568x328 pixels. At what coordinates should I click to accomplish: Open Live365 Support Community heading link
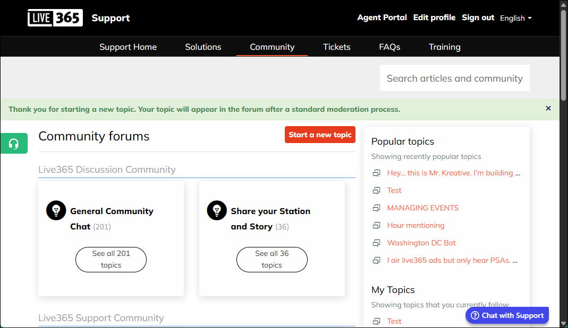(101, 318)
